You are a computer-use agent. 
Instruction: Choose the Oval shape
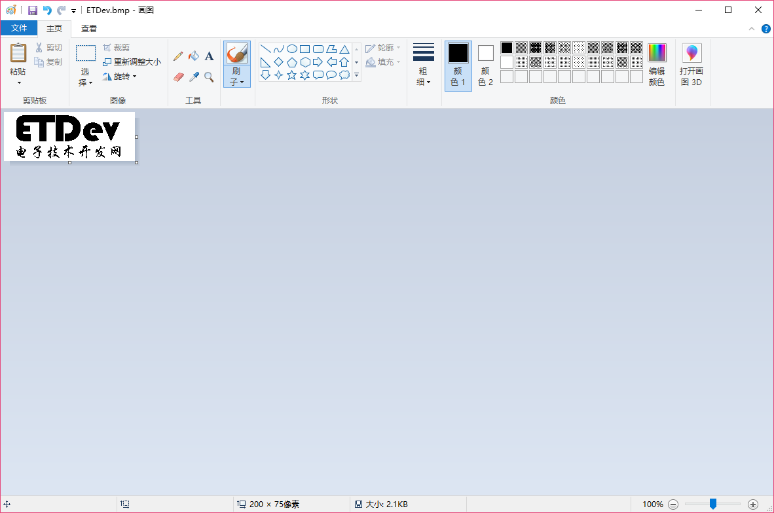292,49
